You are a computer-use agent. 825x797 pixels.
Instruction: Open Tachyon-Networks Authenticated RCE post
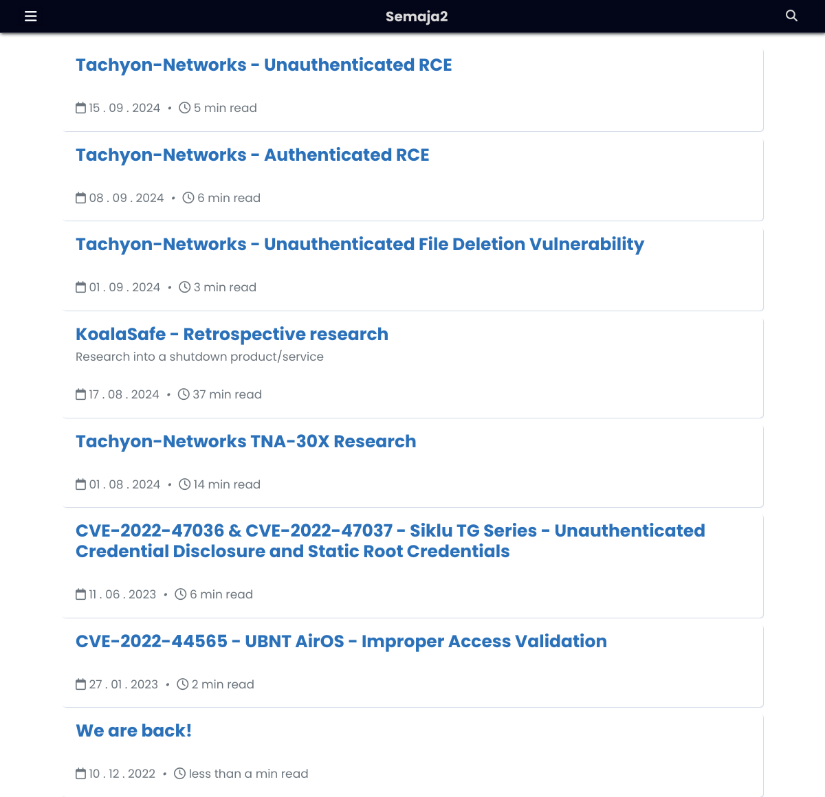[252, 155]
